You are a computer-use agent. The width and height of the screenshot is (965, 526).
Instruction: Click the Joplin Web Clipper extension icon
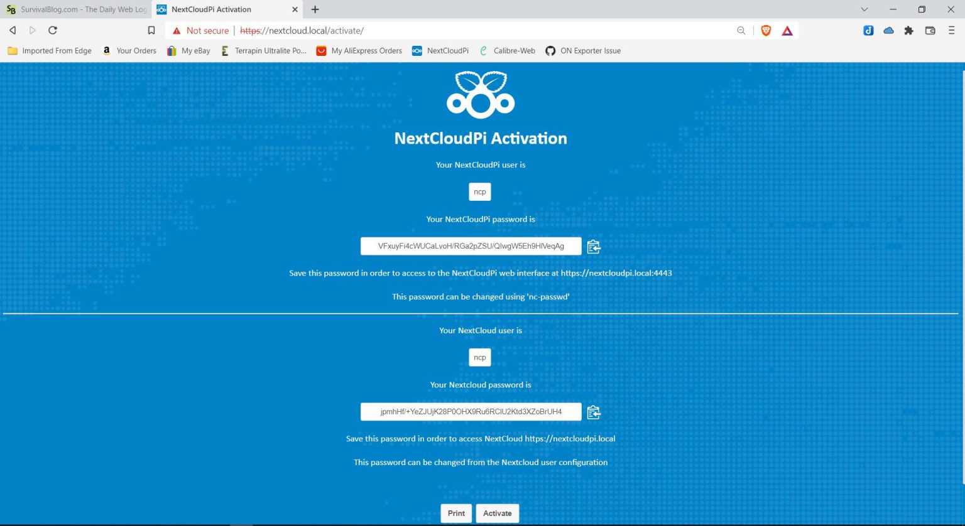click(868, 30)
